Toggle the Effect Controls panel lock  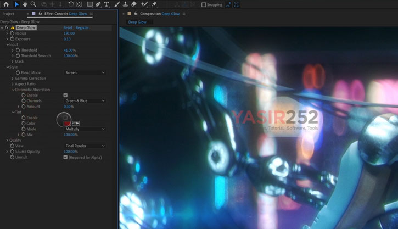tap(40, 14)
